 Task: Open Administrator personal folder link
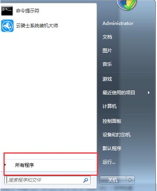coord(118,23)
